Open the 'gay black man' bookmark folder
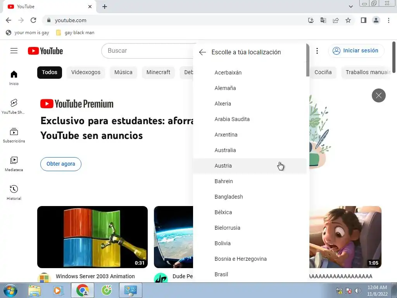 (x=75, y=33)
